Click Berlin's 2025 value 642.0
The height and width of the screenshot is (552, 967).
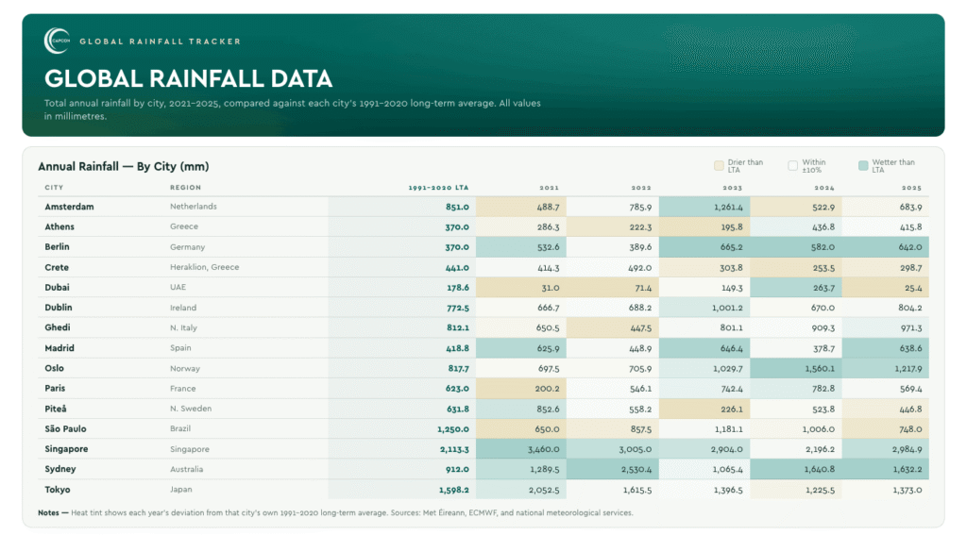(910, 247)
